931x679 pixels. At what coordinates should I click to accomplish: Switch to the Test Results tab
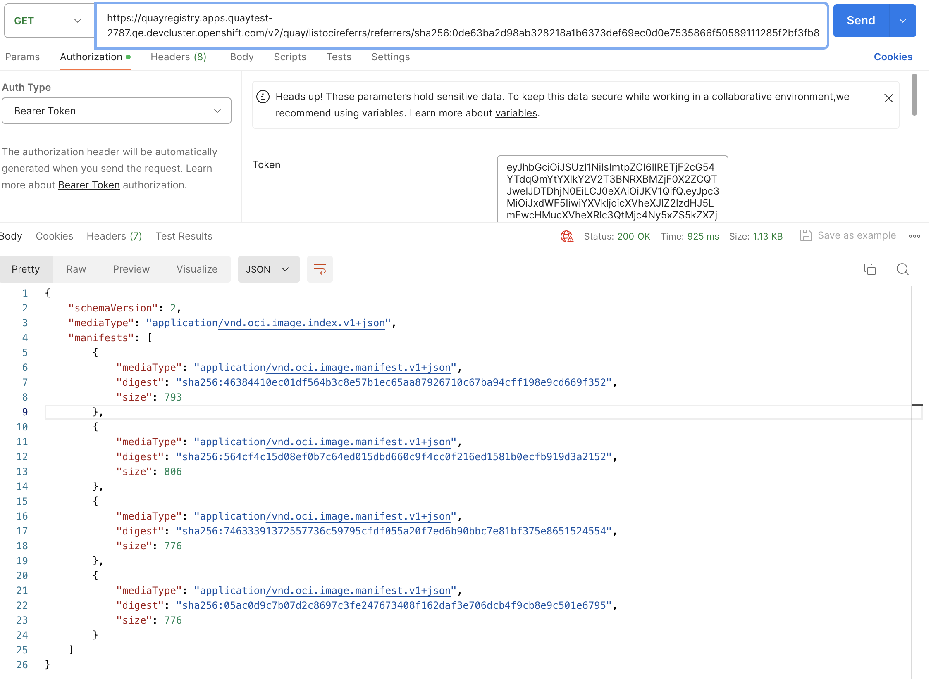point(184,236)
